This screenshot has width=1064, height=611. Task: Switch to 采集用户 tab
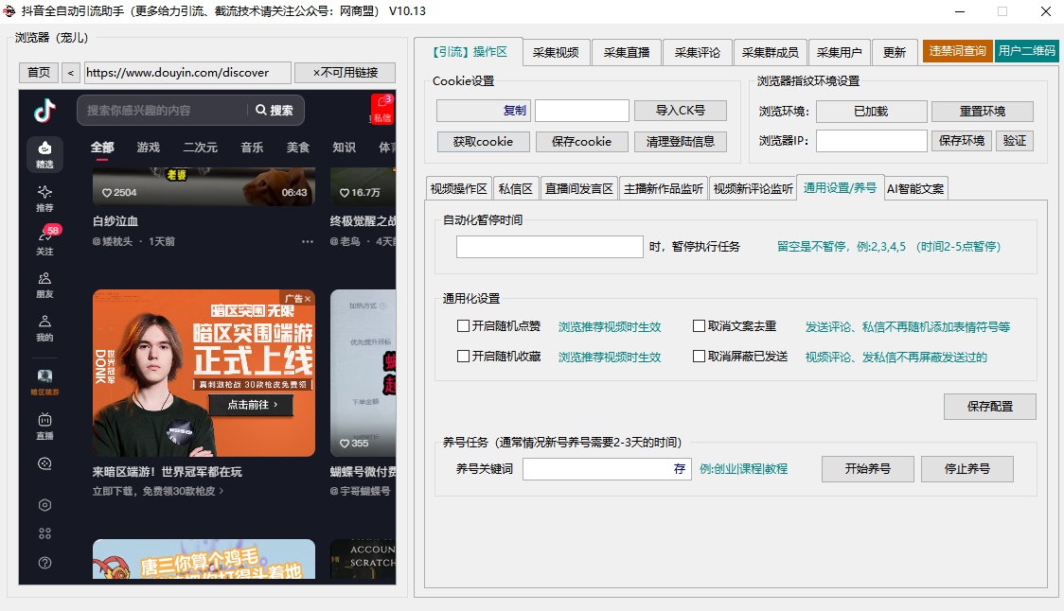[840, 52]
